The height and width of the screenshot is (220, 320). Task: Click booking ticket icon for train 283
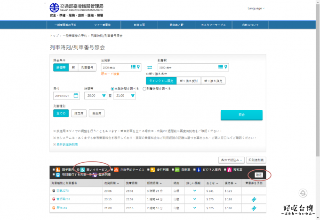pyautogui.click(x=254, y=199)
